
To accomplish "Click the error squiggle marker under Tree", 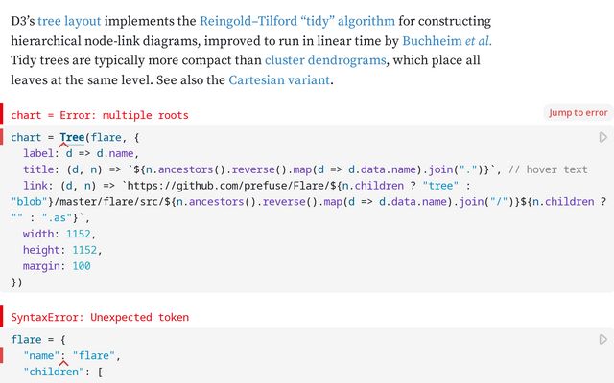I will [72, 145].
